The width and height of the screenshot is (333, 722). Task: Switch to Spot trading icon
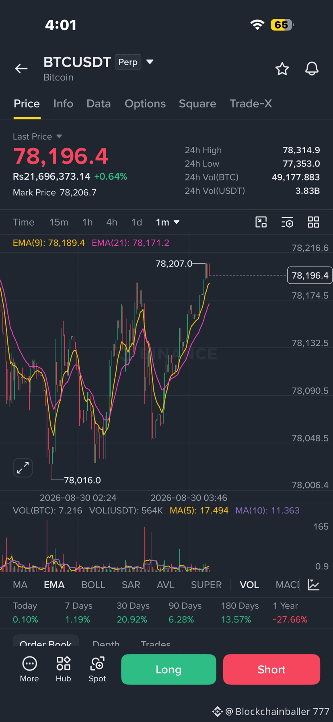tap(97, 669)
